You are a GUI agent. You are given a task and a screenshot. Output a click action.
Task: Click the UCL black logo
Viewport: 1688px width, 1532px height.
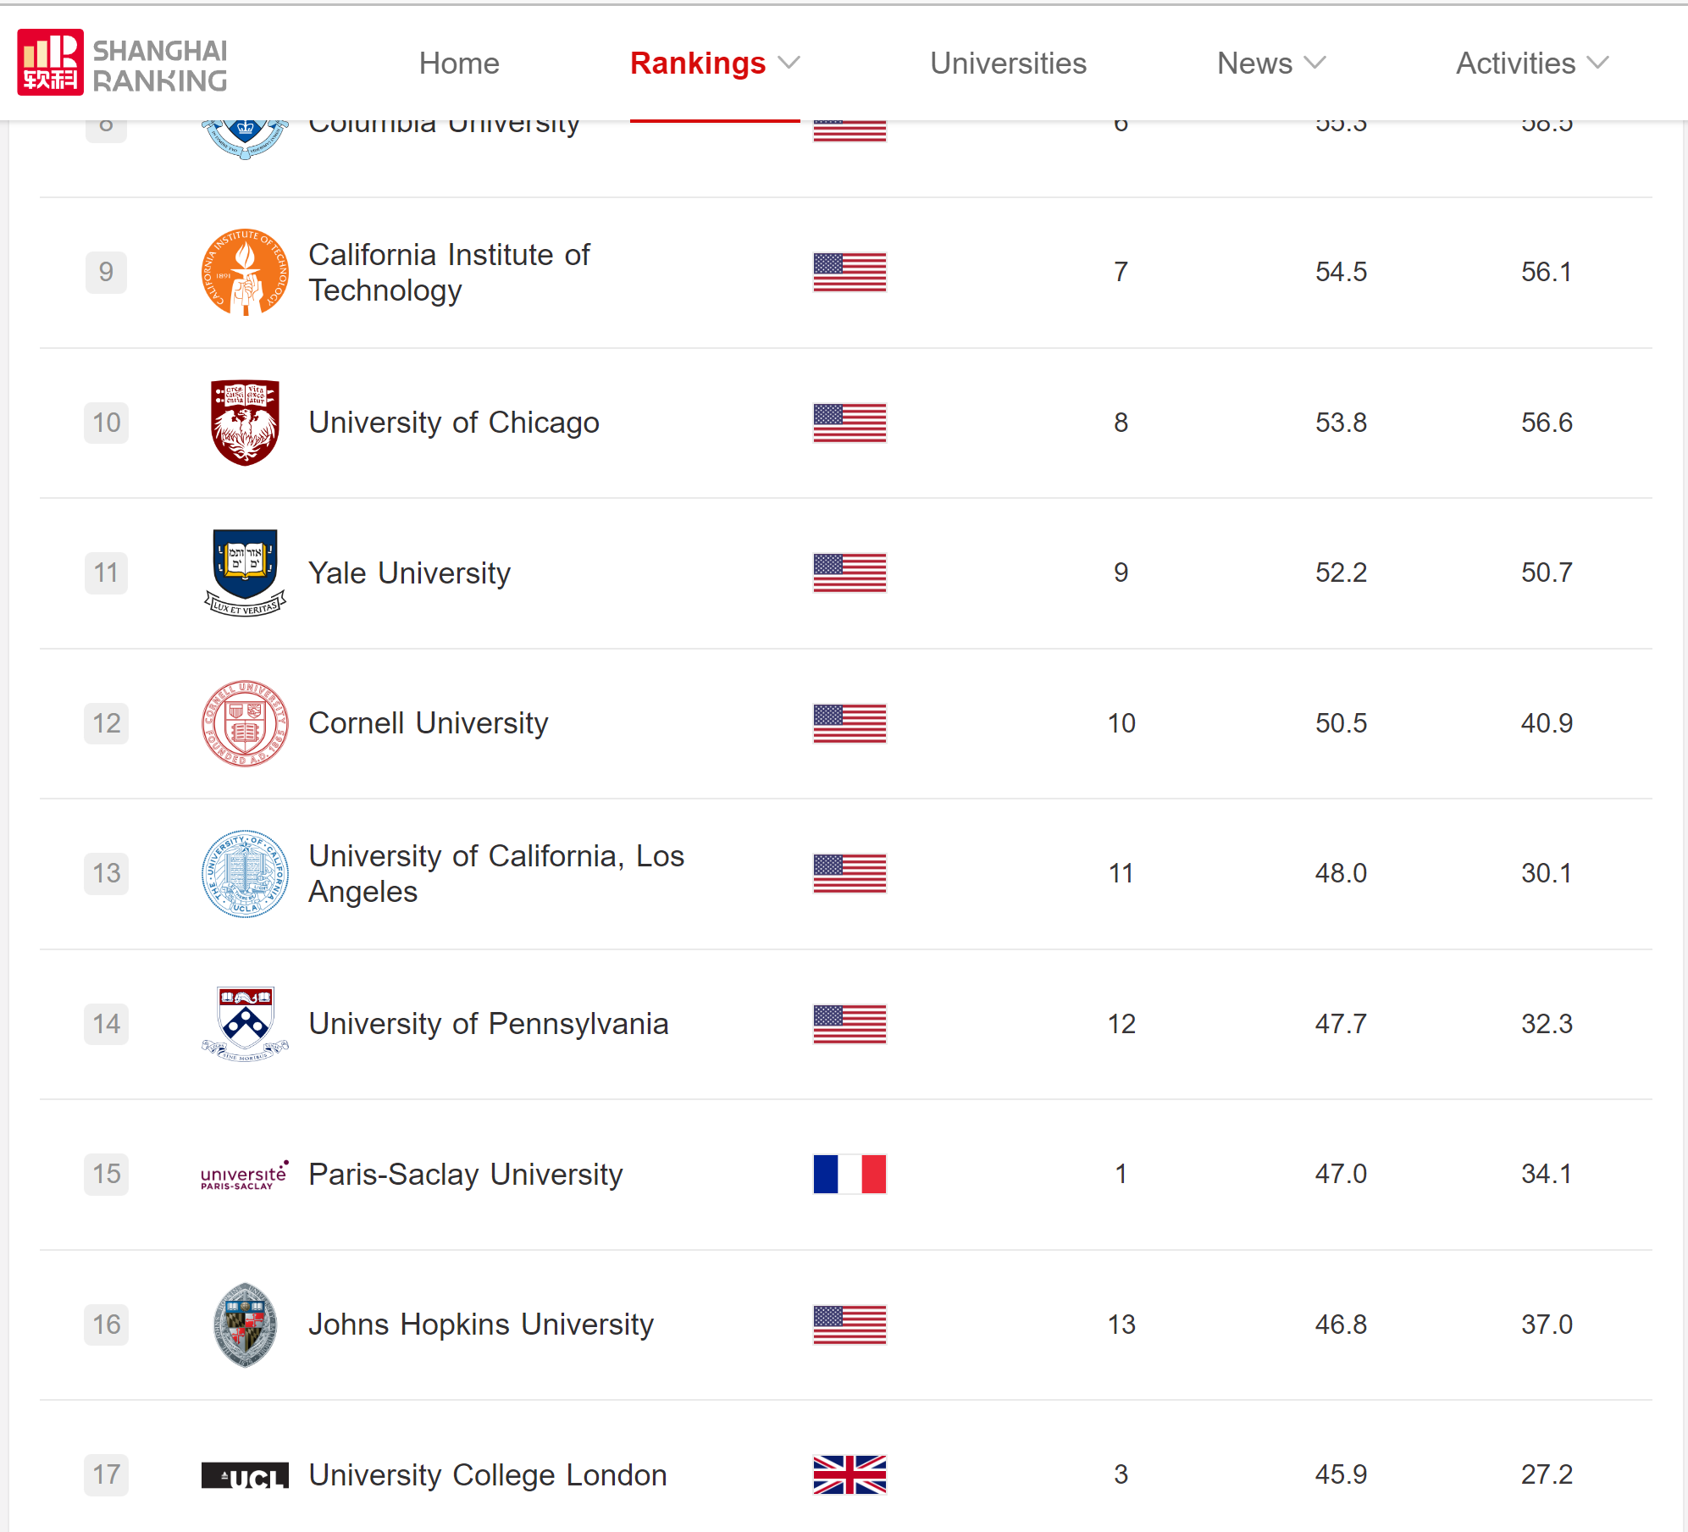245,1475
